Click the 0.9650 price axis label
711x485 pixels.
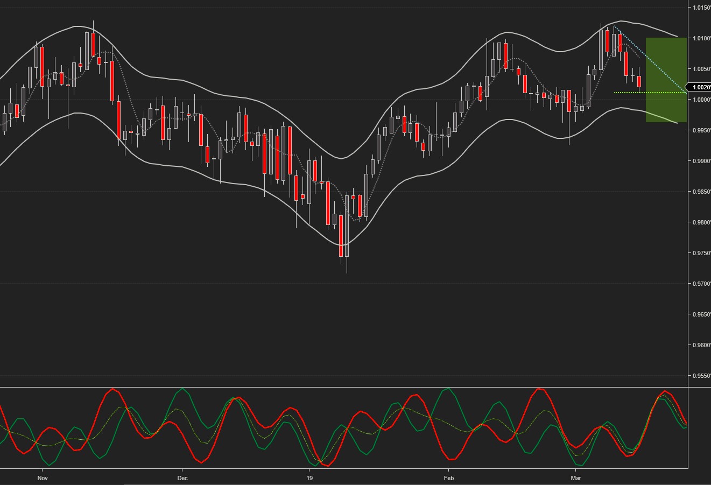(702, 314)
